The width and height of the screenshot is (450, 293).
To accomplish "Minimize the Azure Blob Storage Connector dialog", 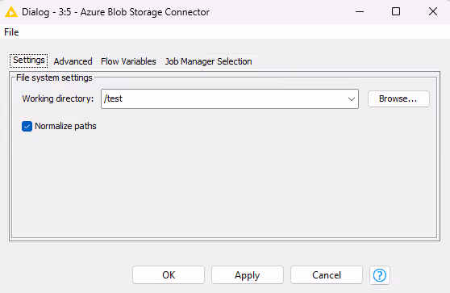I will tap(360, 12).
